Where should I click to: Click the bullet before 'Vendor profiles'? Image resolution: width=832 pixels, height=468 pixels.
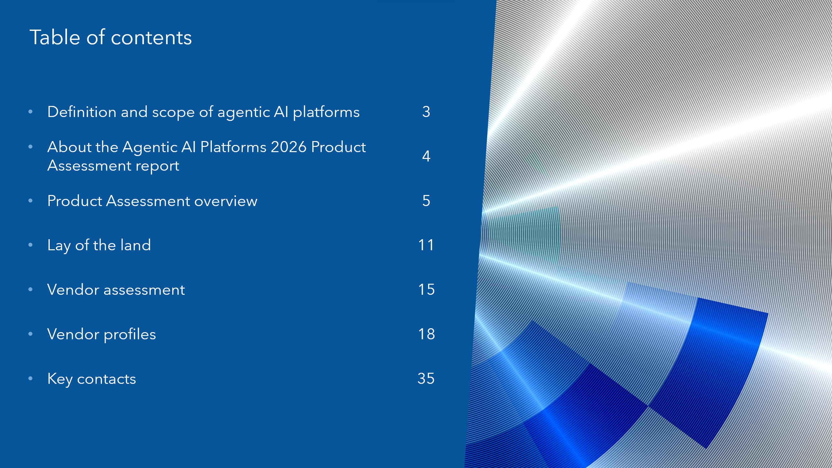pos(31,334)
